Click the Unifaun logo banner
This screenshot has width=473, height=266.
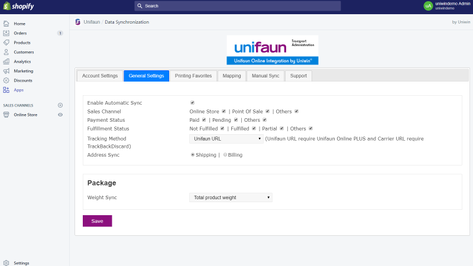(273, 50)
